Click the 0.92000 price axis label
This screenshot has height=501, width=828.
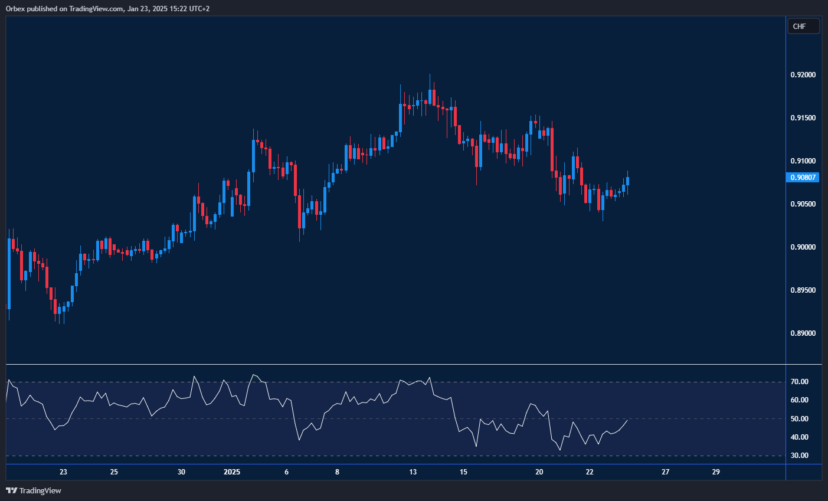point(803,74)
